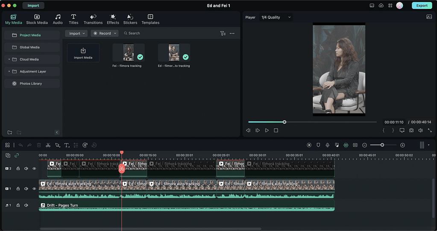This screenshot has width=437, height=231.
Task: Click the Export button
Action: click(x=422, y=6)
